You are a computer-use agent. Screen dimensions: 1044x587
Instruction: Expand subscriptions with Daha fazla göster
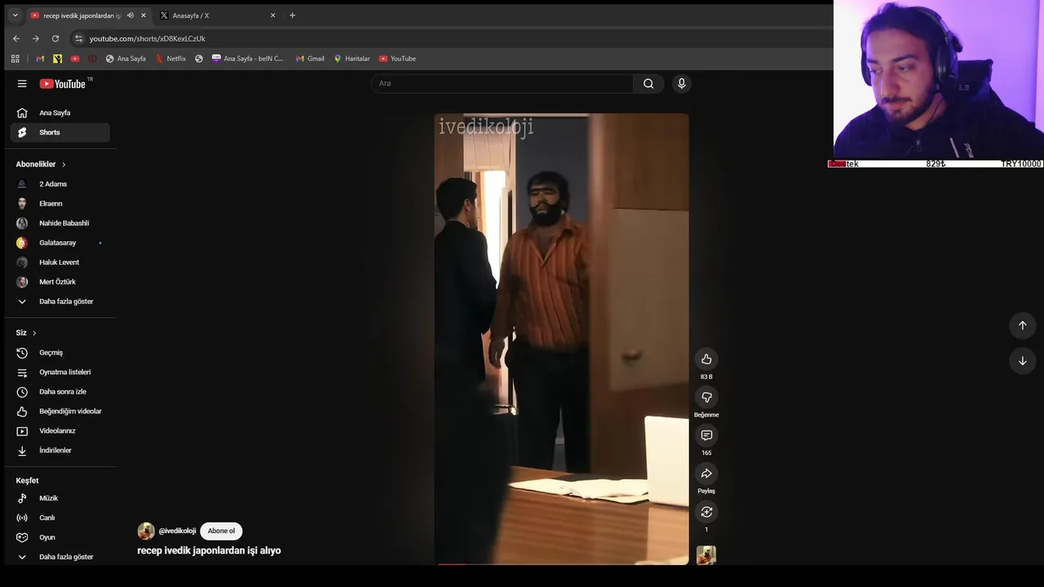click(x=60, y=302)
